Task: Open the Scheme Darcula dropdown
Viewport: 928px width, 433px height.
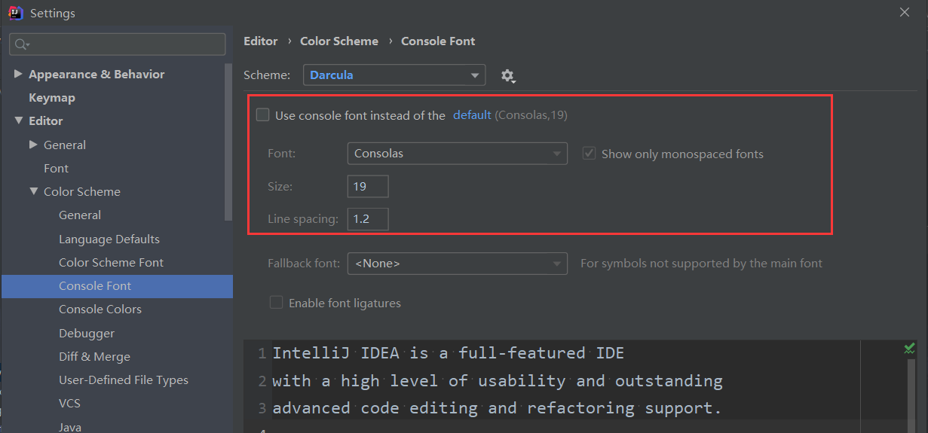Action: [394, 75]
